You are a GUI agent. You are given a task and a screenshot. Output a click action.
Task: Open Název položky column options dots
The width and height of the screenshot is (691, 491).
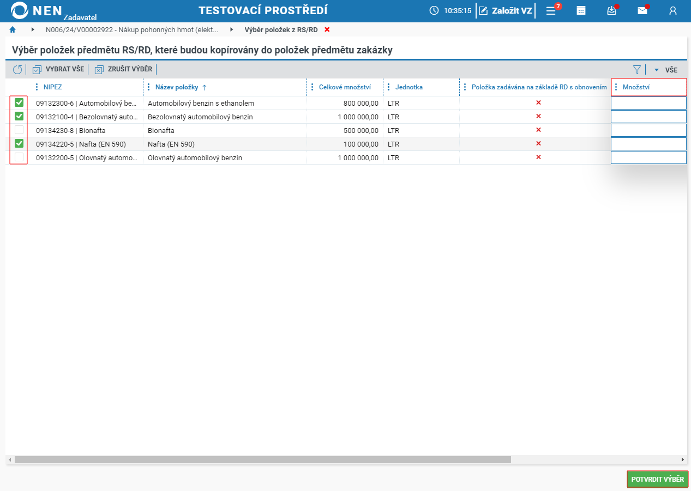click(149, 87)
